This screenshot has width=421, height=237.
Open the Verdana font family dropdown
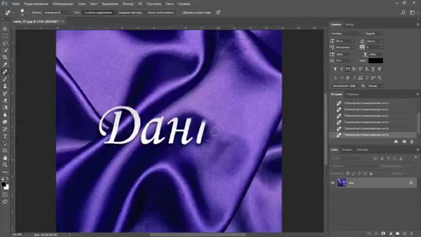point(347,34)
